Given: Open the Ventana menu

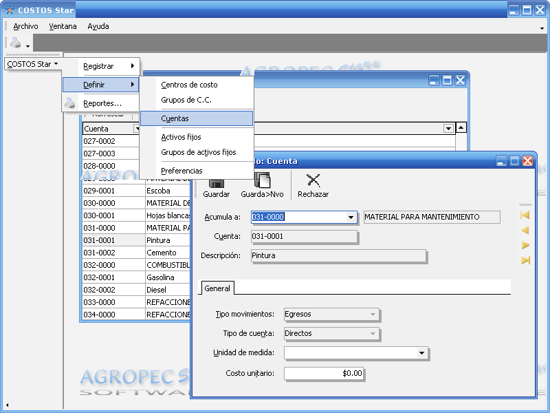Looking at the screenshot, I should coord(63,26).
